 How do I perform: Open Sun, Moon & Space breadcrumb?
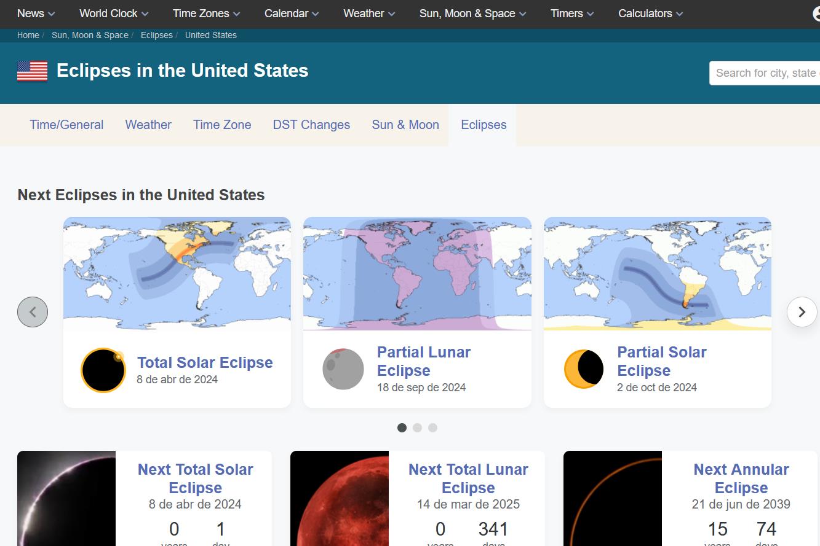90,35
